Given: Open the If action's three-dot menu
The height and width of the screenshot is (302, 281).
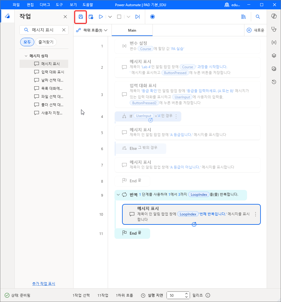Looking at the screenshot, I should point(176,116).
